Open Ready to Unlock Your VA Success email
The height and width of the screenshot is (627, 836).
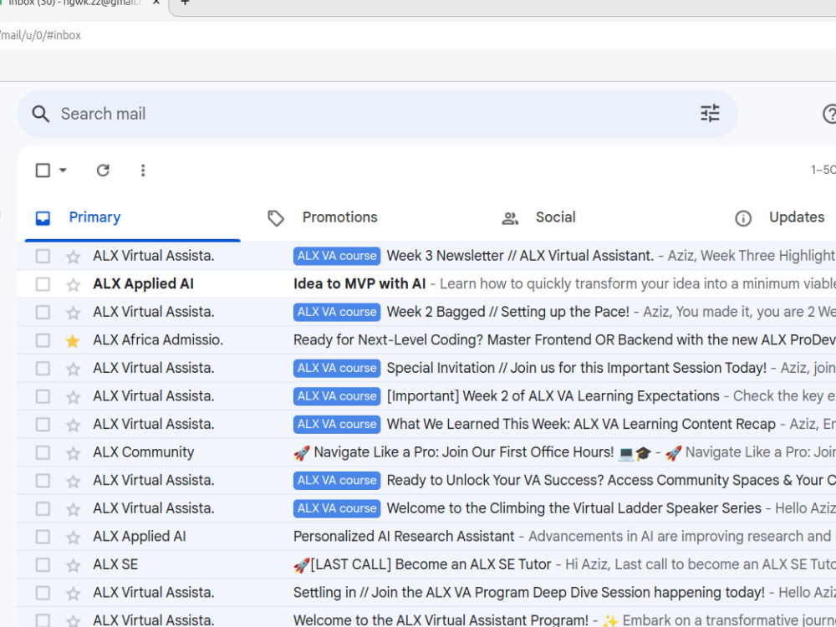point(611,481)
